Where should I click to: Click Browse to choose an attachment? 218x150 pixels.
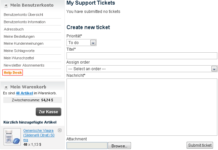pos(119,146)
